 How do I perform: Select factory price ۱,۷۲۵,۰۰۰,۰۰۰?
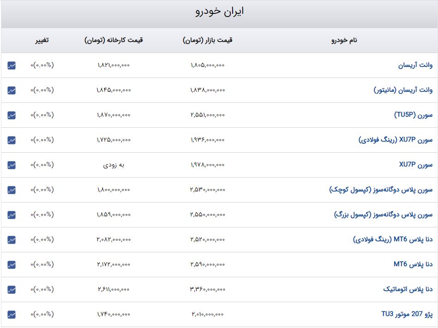(x=114, y=140)
